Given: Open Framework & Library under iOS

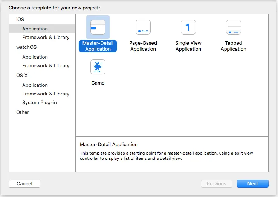Looking at the screenshot, I should coord(46,38).
